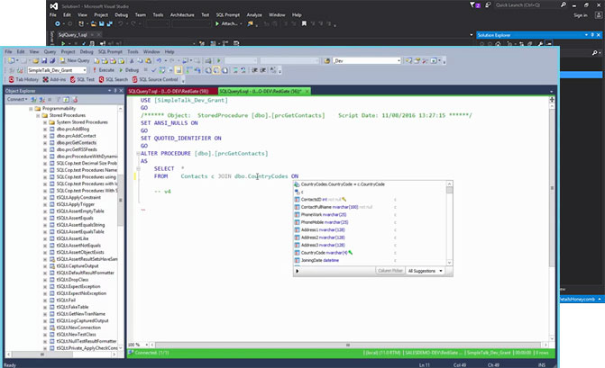Image resolution: width=605 pixels, height=368 pixels.
Task: Undo with the toolbar arrow icon
Action: (x=159, y=61)
